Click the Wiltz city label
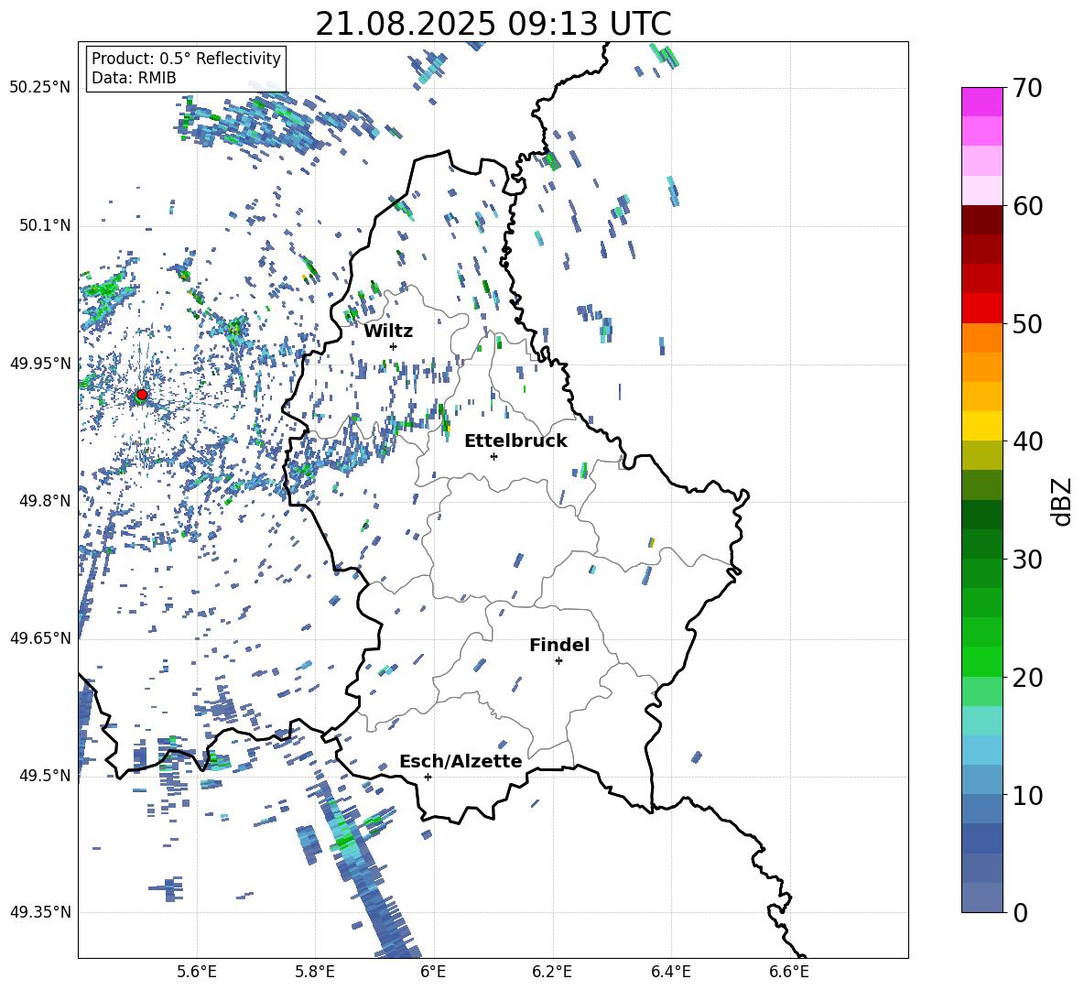Viewport: 1084px width, 990px height. (x=388, y=332)
